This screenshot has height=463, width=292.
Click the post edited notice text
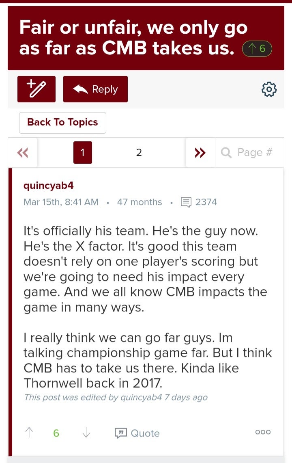click(x=116, y=397)
